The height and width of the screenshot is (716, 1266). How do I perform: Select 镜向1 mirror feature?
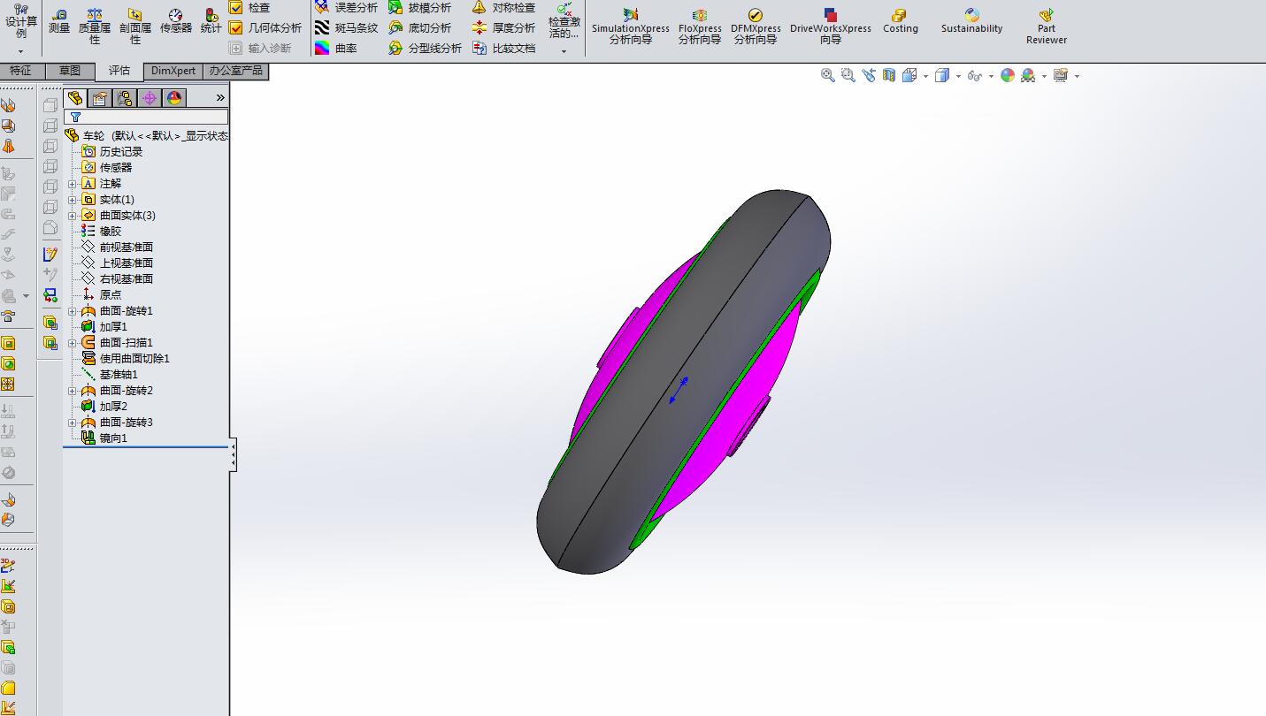(104, 438)
